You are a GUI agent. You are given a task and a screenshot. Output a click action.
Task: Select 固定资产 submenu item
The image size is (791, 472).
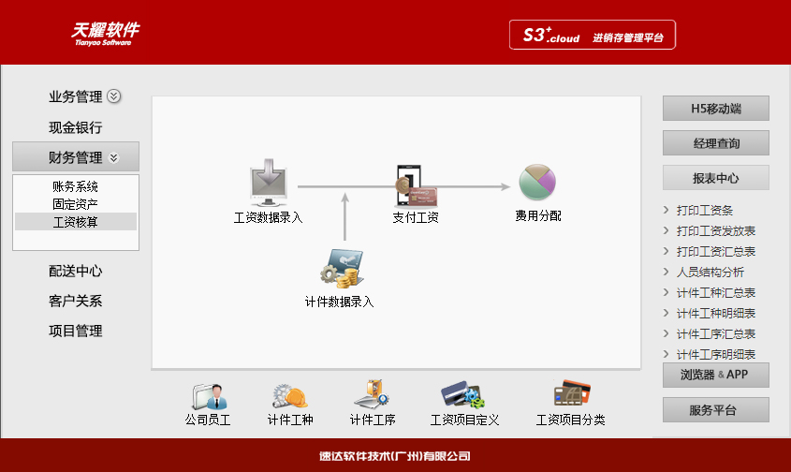(75, 204)
